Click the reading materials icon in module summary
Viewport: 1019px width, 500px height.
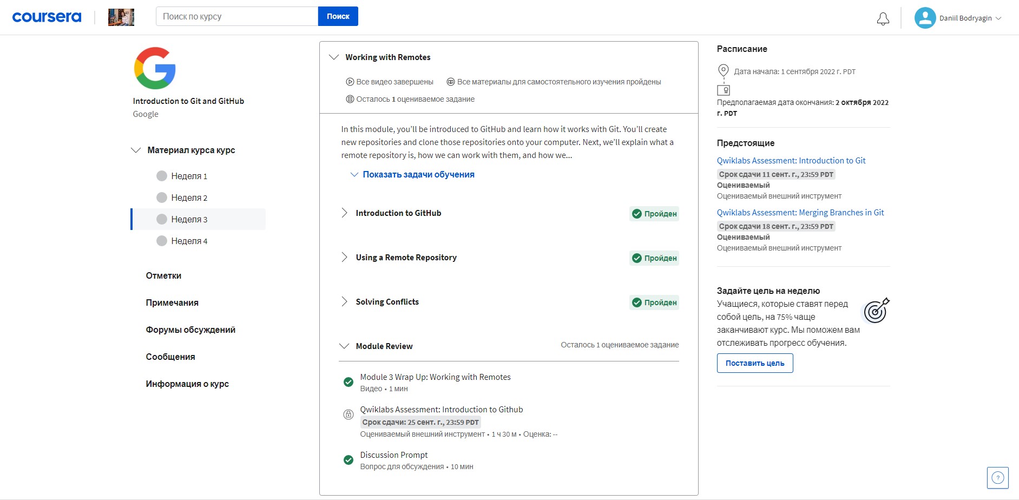450,82
